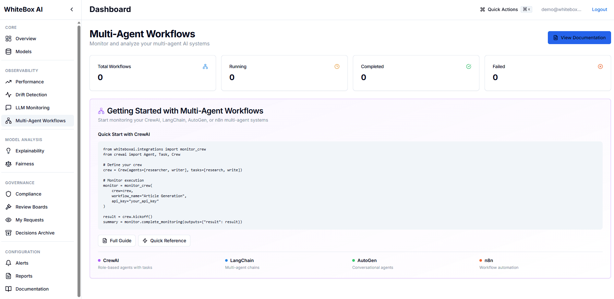Screen dimensions: 614x299
Task: Go to the Models page
Action: click(38, 52)
